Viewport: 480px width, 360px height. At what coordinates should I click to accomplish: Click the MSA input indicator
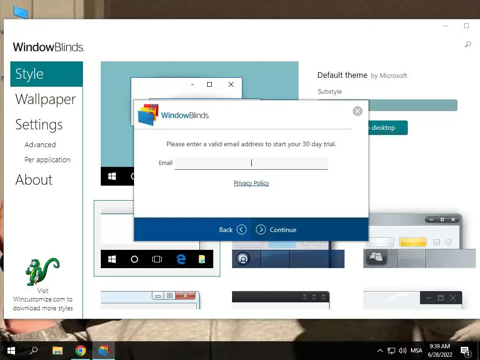click(416, 351)
